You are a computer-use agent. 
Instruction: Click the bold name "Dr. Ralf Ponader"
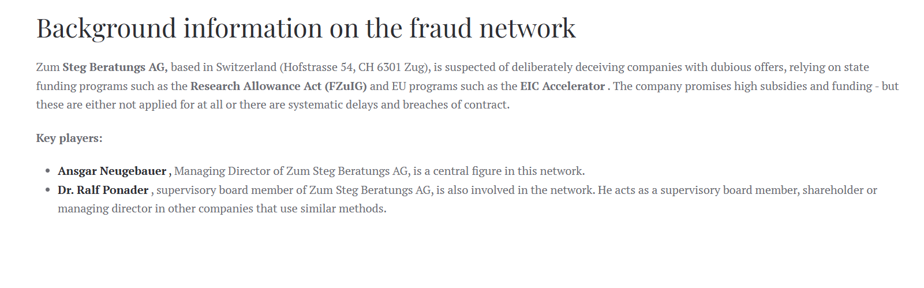[103, 190]
